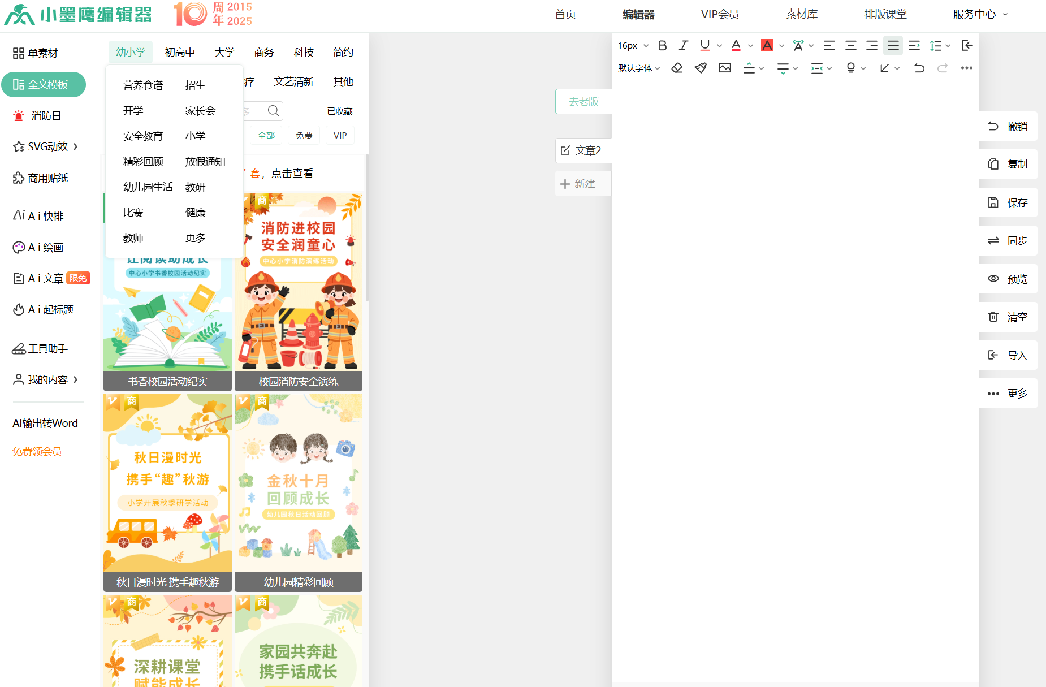Click the undo arrow in the toolbar

click(x=919, y=68)
